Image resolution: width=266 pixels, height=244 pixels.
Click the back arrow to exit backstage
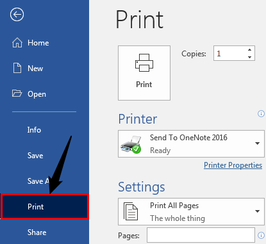[17, 15]
